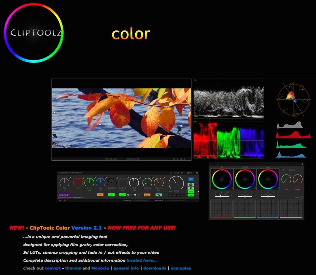Click the gain color wheel
Image resolution: width=316 pixels, height=275 pixels.
point(268,179)
